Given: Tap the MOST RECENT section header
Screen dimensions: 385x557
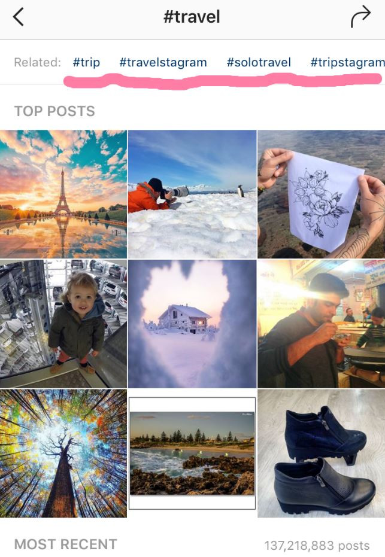Looking at the screenshot, I should point(66,544).
